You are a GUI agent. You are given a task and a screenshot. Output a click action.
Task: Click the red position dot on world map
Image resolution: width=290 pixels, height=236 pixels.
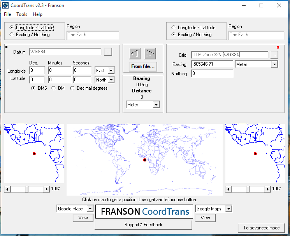pos(145,160)
